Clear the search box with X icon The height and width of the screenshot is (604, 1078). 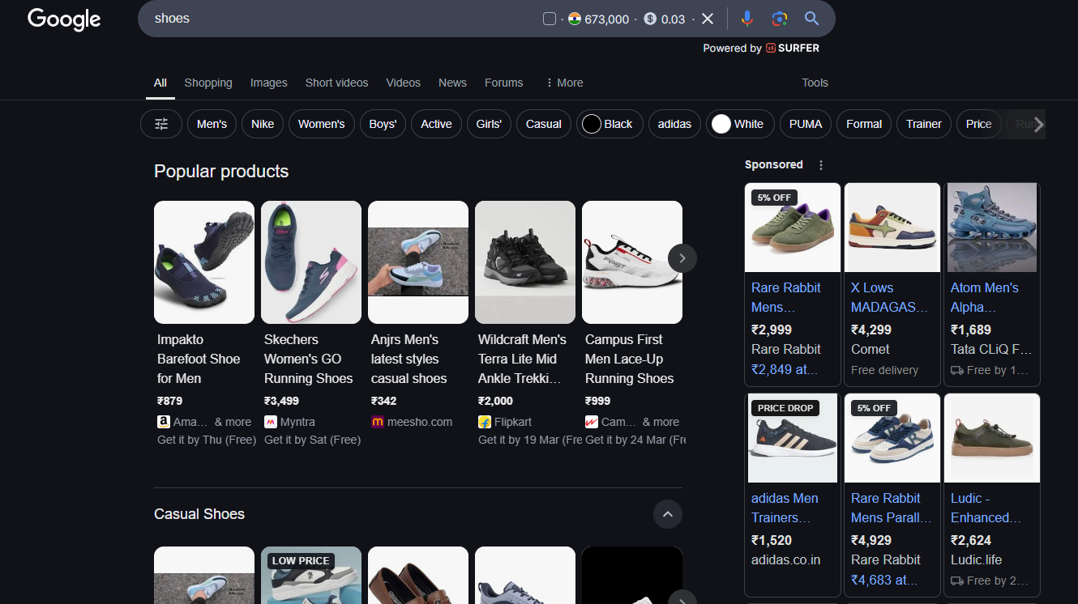[x=708, y=19]
